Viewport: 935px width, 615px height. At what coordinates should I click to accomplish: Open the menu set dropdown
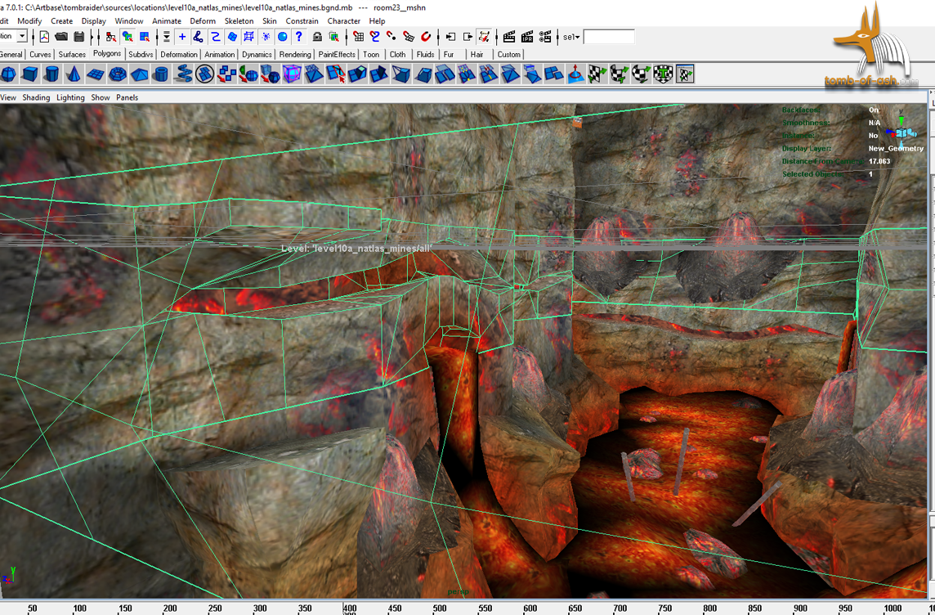pyautogui.click(x=22, y=36)
